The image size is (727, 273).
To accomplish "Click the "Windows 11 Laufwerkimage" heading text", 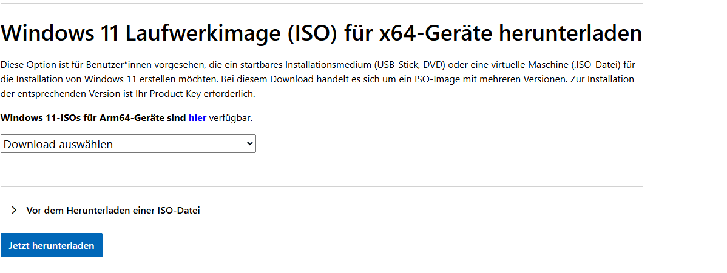I will coord(121,33).
